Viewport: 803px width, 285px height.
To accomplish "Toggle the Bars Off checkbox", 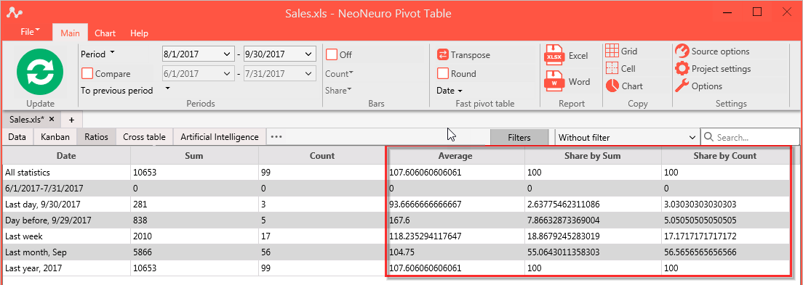I will tap(332, 54).
